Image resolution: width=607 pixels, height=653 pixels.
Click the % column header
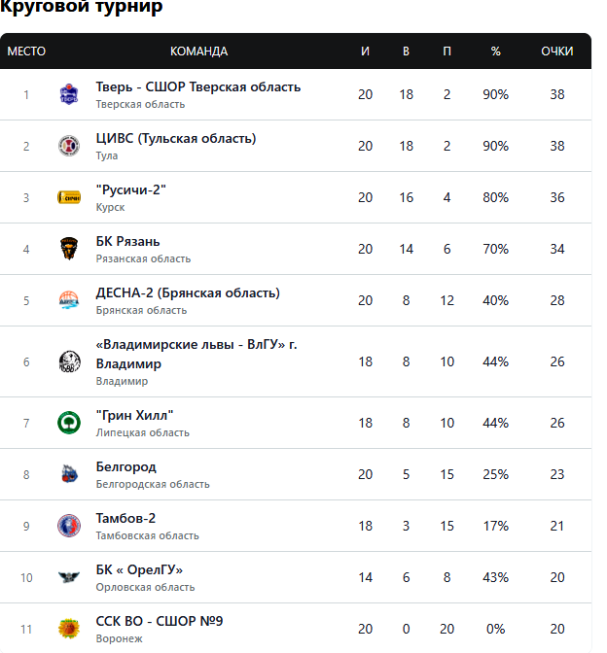coord(495,52)
